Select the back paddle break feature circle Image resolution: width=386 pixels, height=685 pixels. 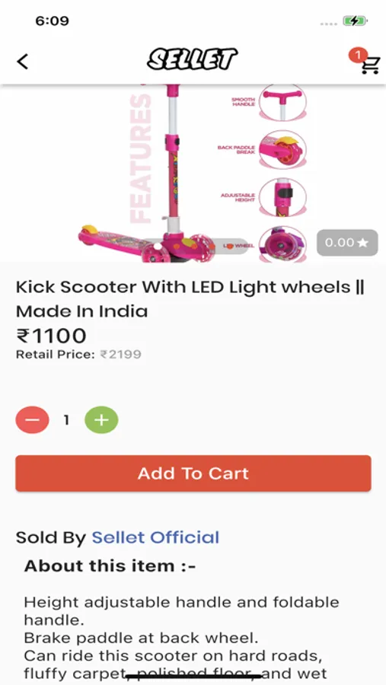click(282, 149)
